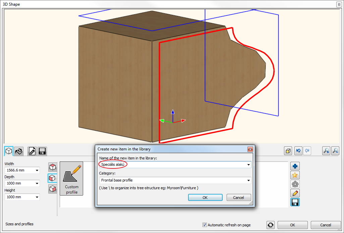Redo the last undone action
Screen dimensions: 344x233
click(x=307, y=151)
